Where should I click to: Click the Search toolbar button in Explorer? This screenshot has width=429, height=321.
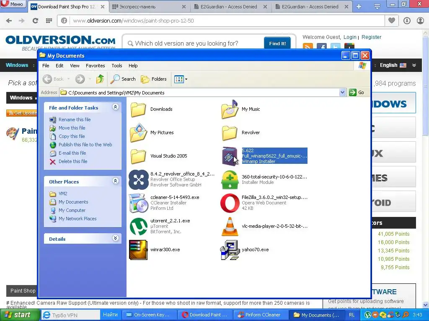(123, 79)
